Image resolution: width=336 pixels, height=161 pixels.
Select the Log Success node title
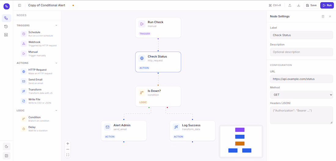pos(191,125)
